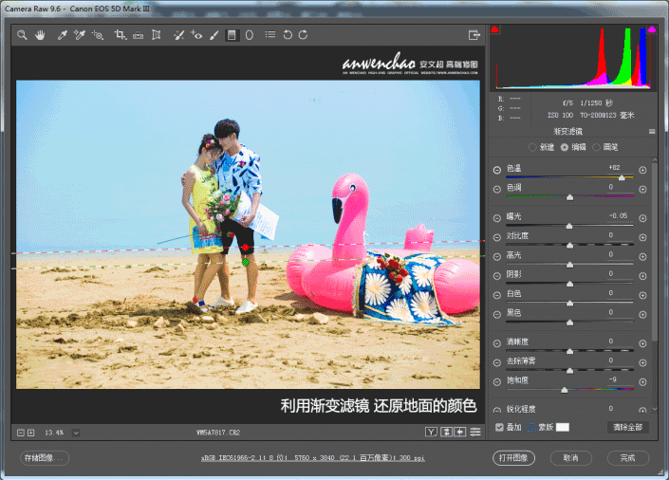
Task: Open workflow options link sRGB IEC61966-2.1
Action: tap(313, 458)
